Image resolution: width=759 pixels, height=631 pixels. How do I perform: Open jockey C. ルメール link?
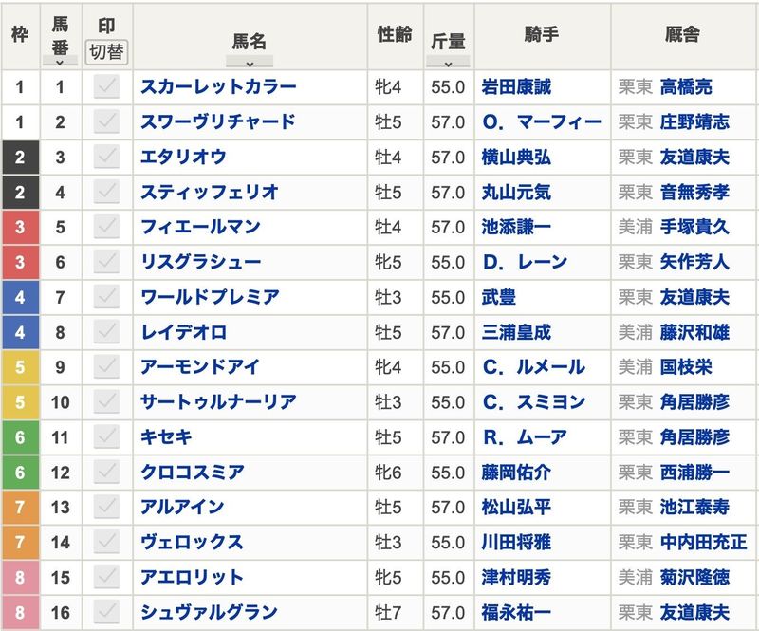point(533,367)
